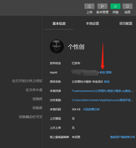136x148 pixels.
Task: Click the 切换面 hint text
Action: point(37,108)
